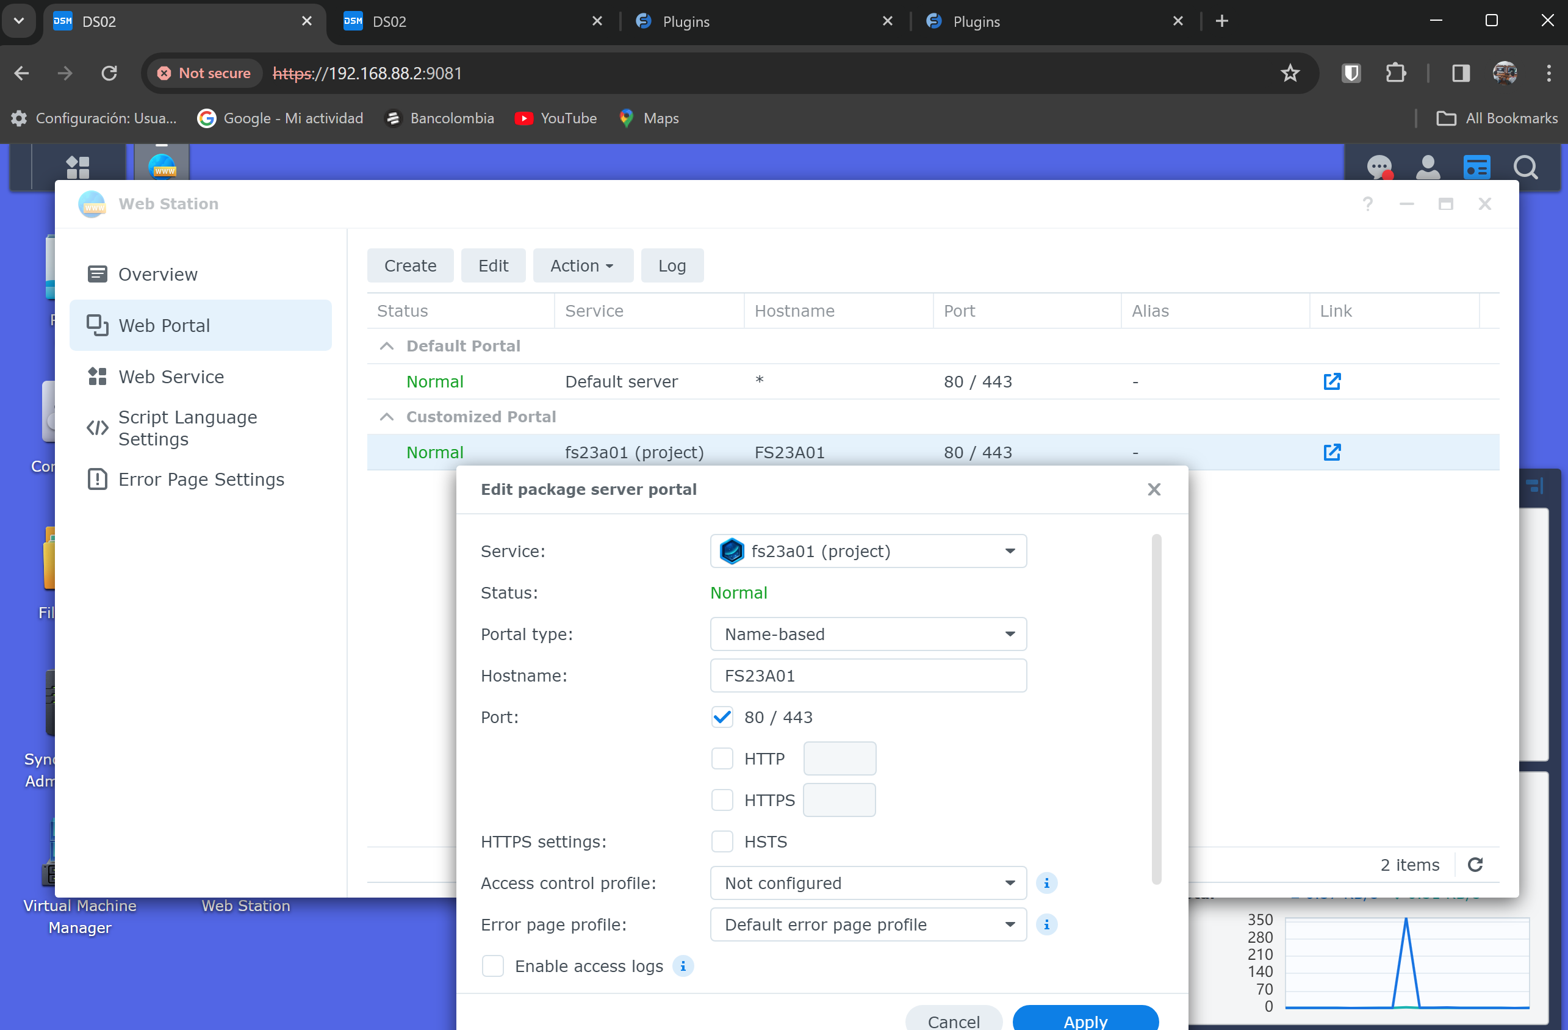The height and width of the screenshot is (1030, 1568).
Task: Open Error page profile dropdown
Action: 868,924
